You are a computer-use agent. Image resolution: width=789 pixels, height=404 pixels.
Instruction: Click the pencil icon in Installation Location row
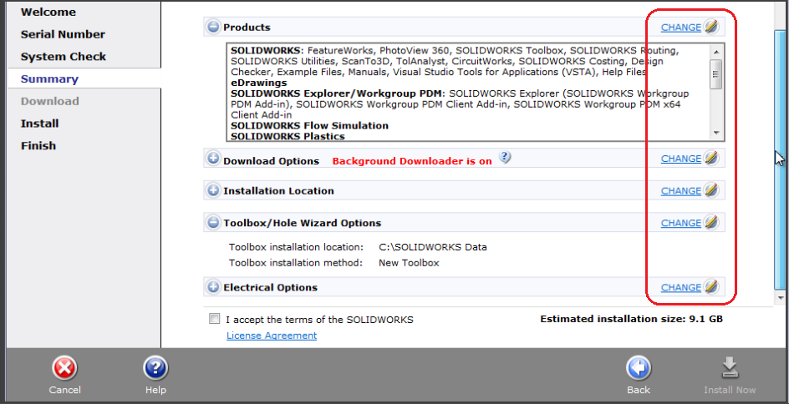(710, 190)
